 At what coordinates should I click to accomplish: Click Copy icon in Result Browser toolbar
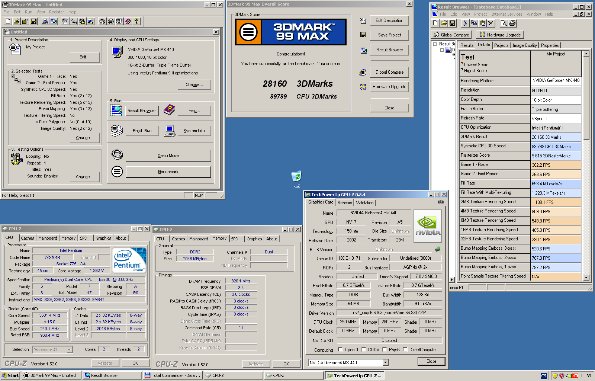pyautogui.click(x=474, y=23)
